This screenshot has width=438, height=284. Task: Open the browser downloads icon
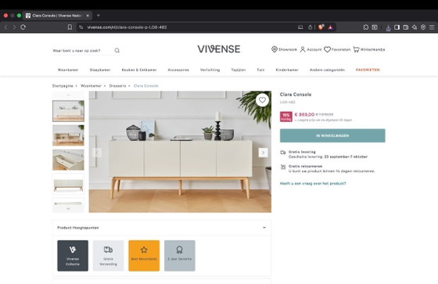click(388, 27)
